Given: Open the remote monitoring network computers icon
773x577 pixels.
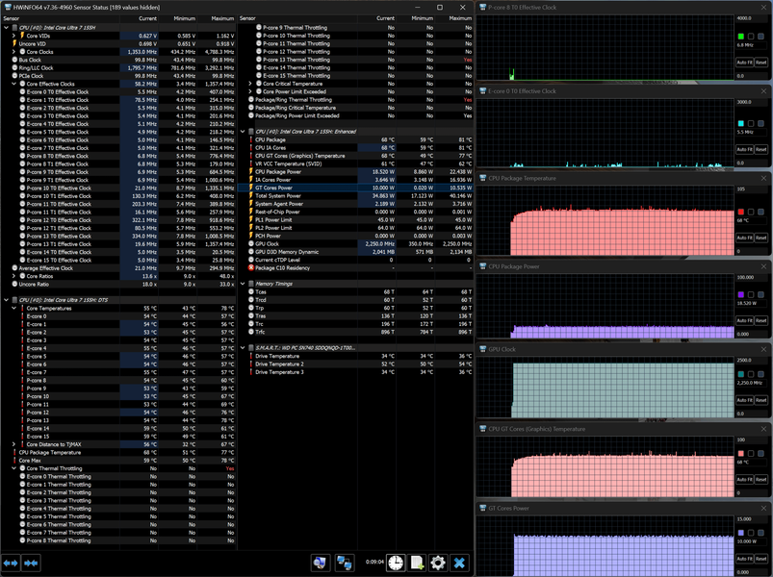Looking at the screenshot, I should click(x=344, y=563).
